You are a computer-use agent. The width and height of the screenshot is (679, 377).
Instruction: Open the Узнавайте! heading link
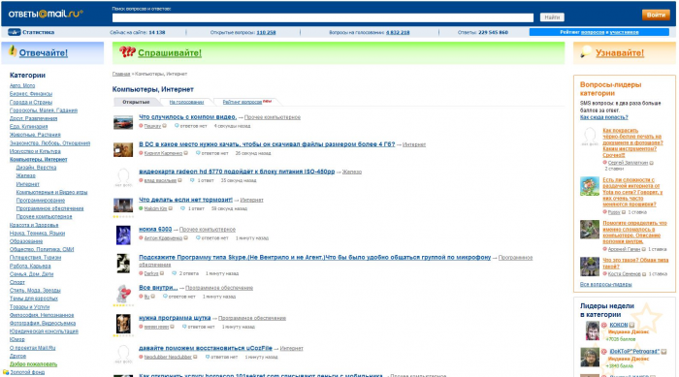click(620, 52)
